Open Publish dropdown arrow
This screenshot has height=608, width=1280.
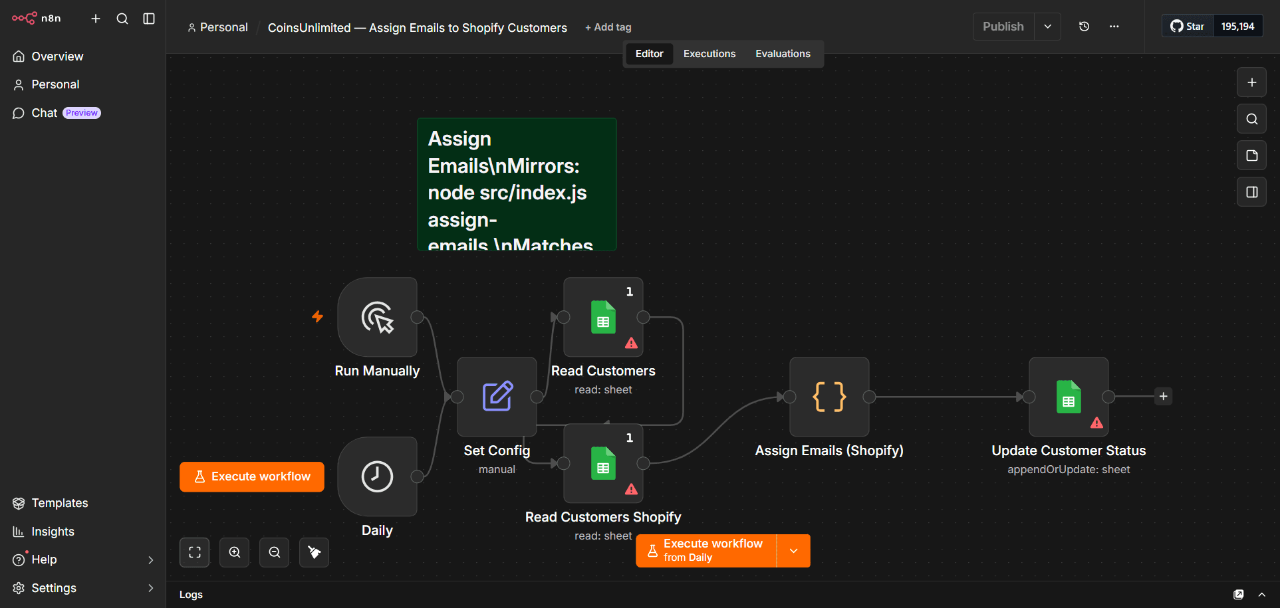pyautogui.click(x=1048, y=27)
